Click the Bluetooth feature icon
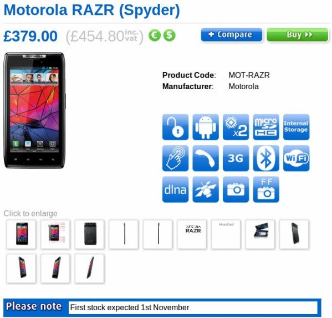Screen dimensions: 332x318 point(266,158)
